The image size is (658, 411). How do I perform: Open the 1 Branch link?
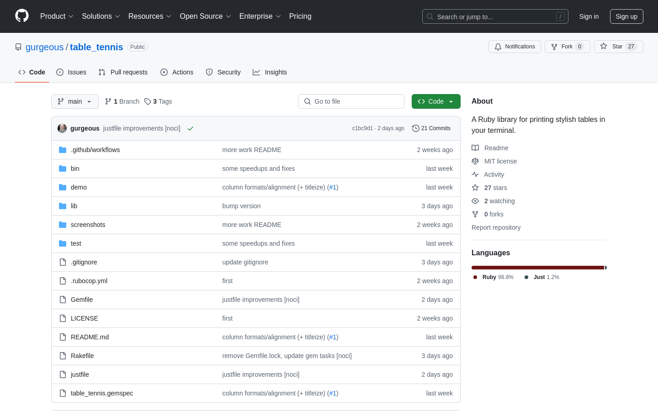pyautogui.click(x=122, y=101)
